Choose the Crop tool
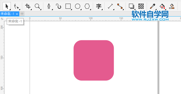This screenshot has width=181, height=94. 28,6
